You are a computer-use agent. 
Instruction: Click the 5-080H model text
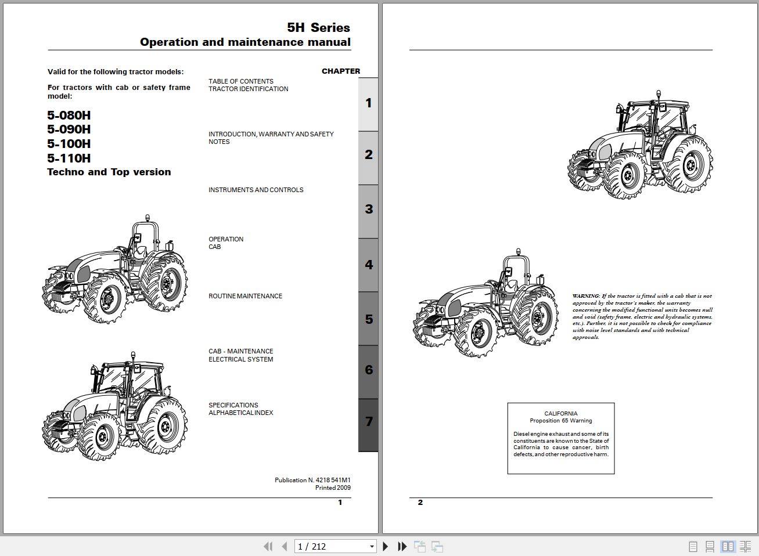(x=69, y=115)
